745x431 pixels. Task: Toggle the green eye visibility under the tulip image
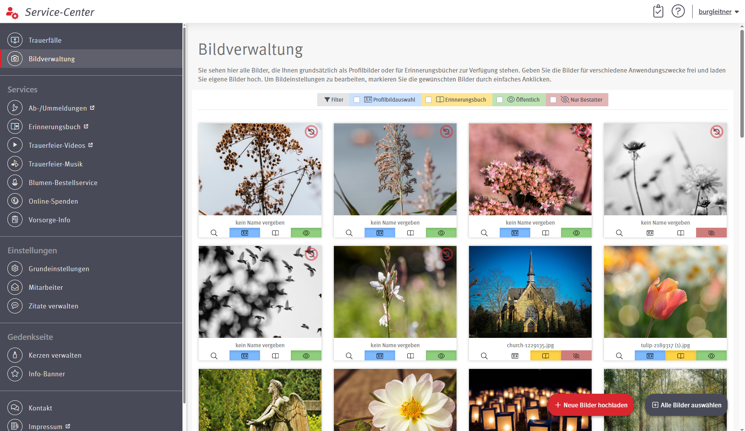coord(711,356)
